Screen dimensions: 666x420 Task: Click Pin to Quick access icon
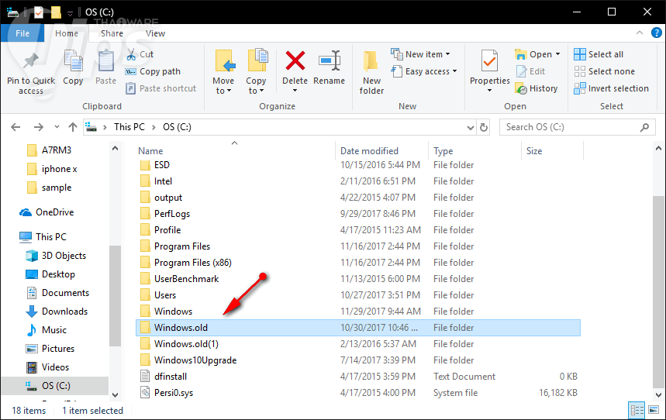[31, 60]
